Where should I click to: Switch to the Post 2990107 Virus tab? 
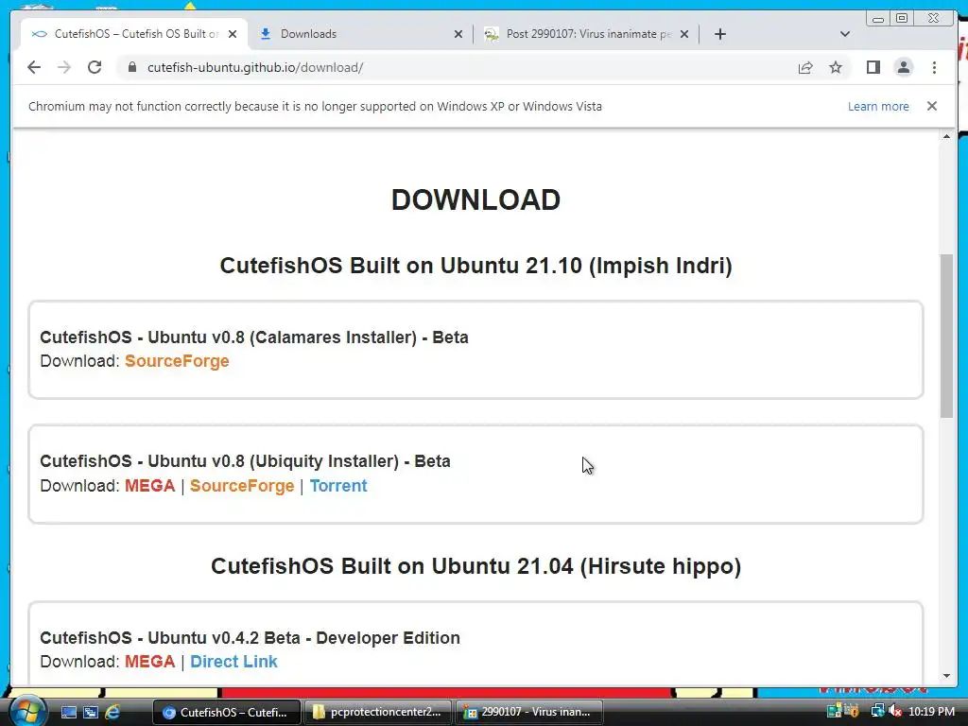(x=586, y=34)
